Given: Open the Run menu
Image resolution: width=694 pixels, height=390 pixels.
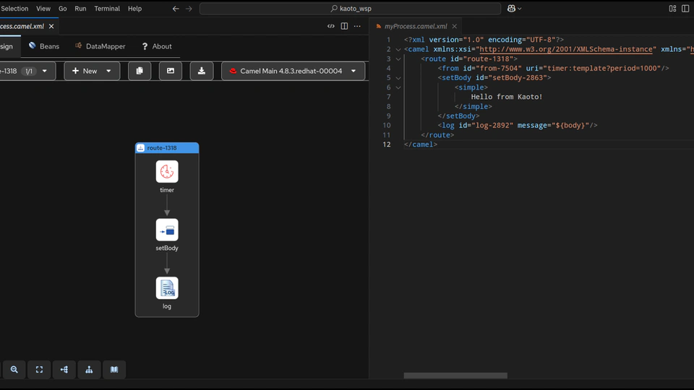Looking at the screenshot, I should (80, 9).
